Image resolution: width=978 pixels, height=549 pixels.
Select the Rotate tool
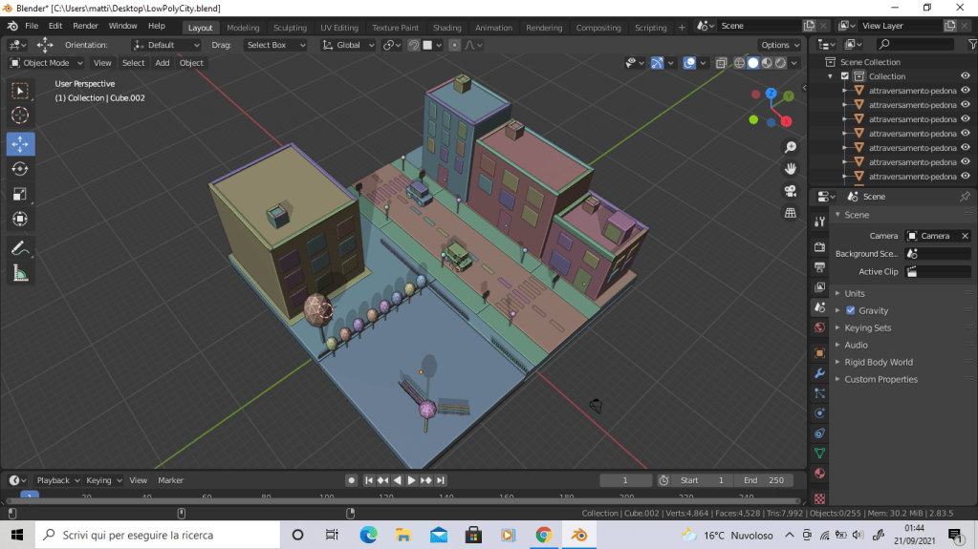(x=20, y=169)
